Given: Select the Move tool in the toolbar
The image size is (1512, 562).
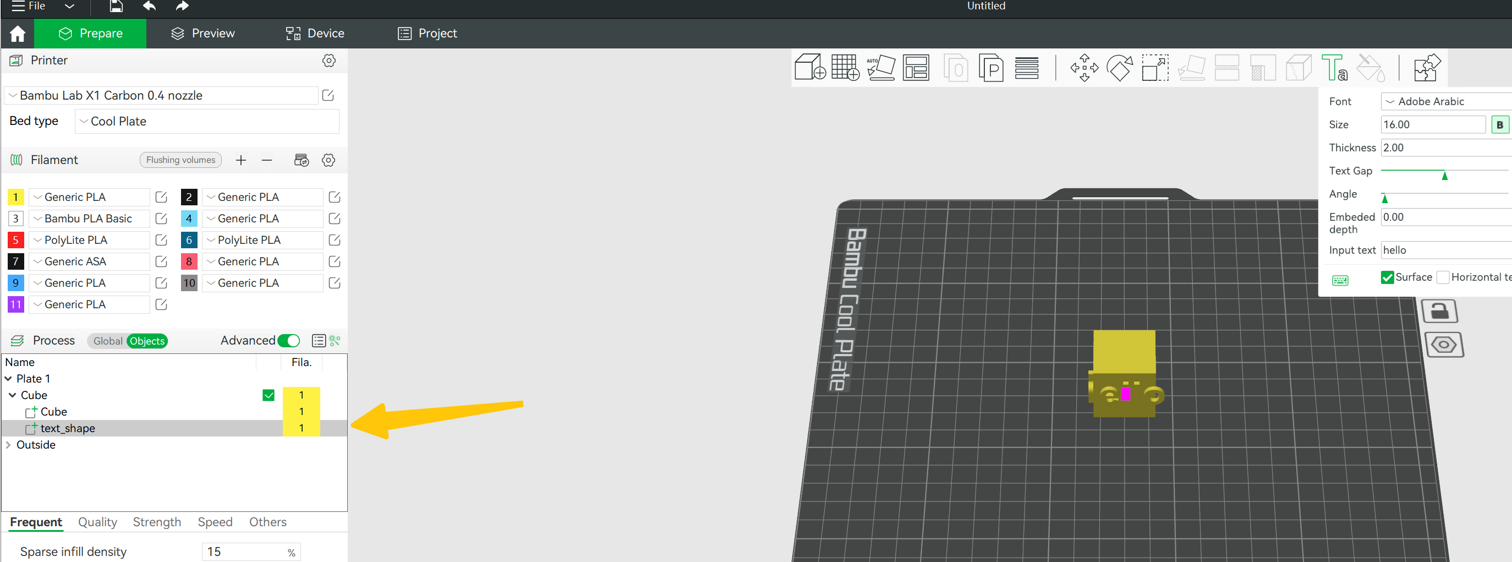Looking at the screenshot, I should [x=1084, y=68].
